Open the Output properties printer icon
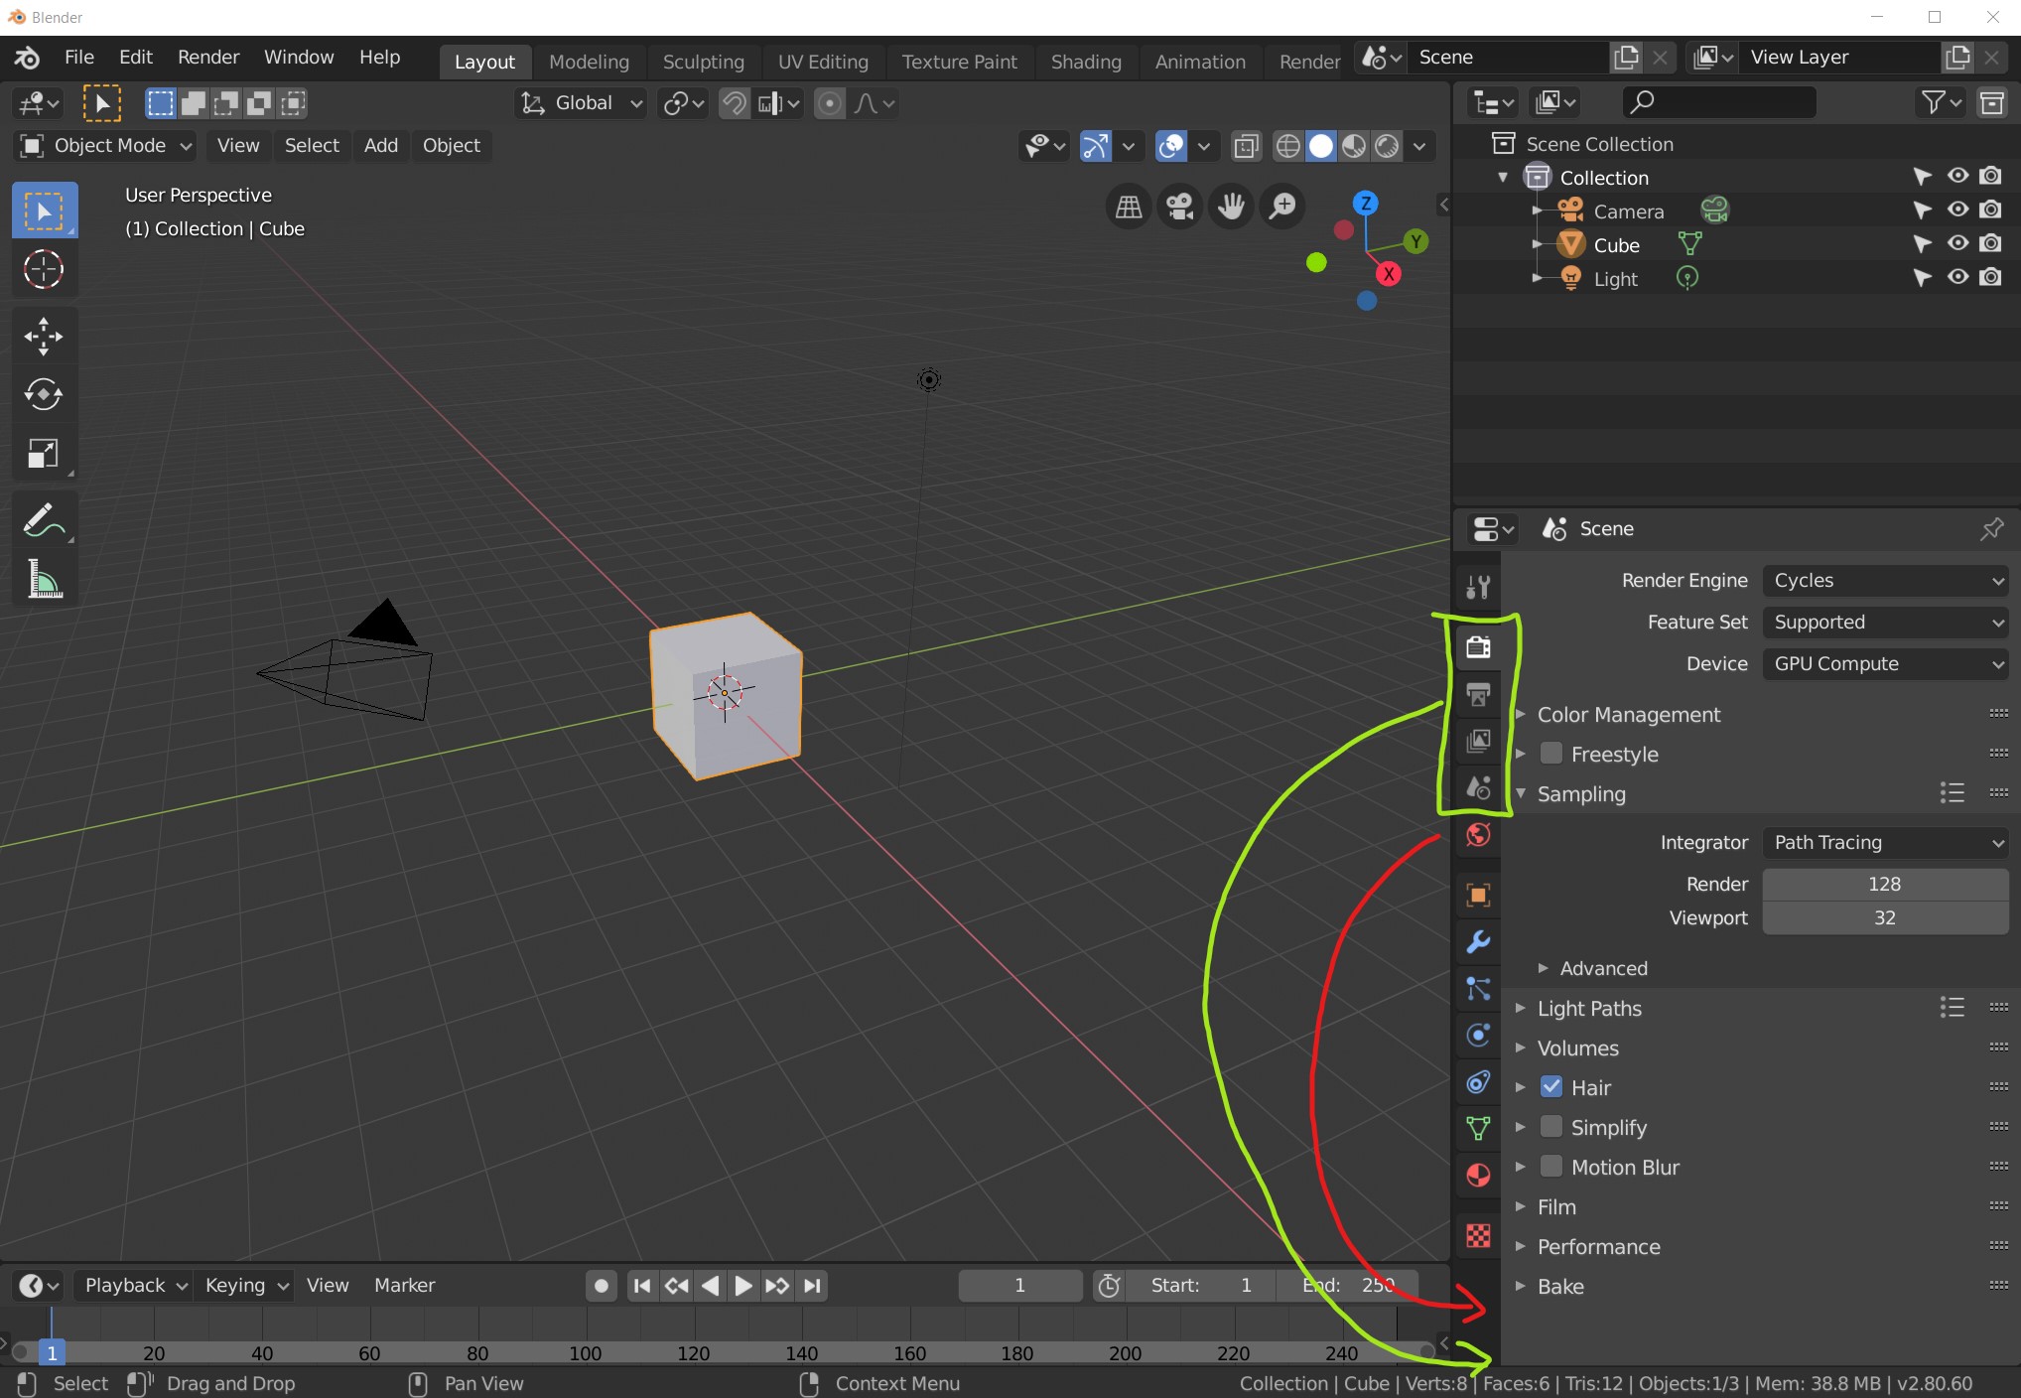The image size is (2021, 1398). click(1478, 694)
